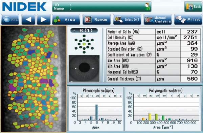
Task: Open the Polymegathism (Area) histogram
Action: [163, 109]
